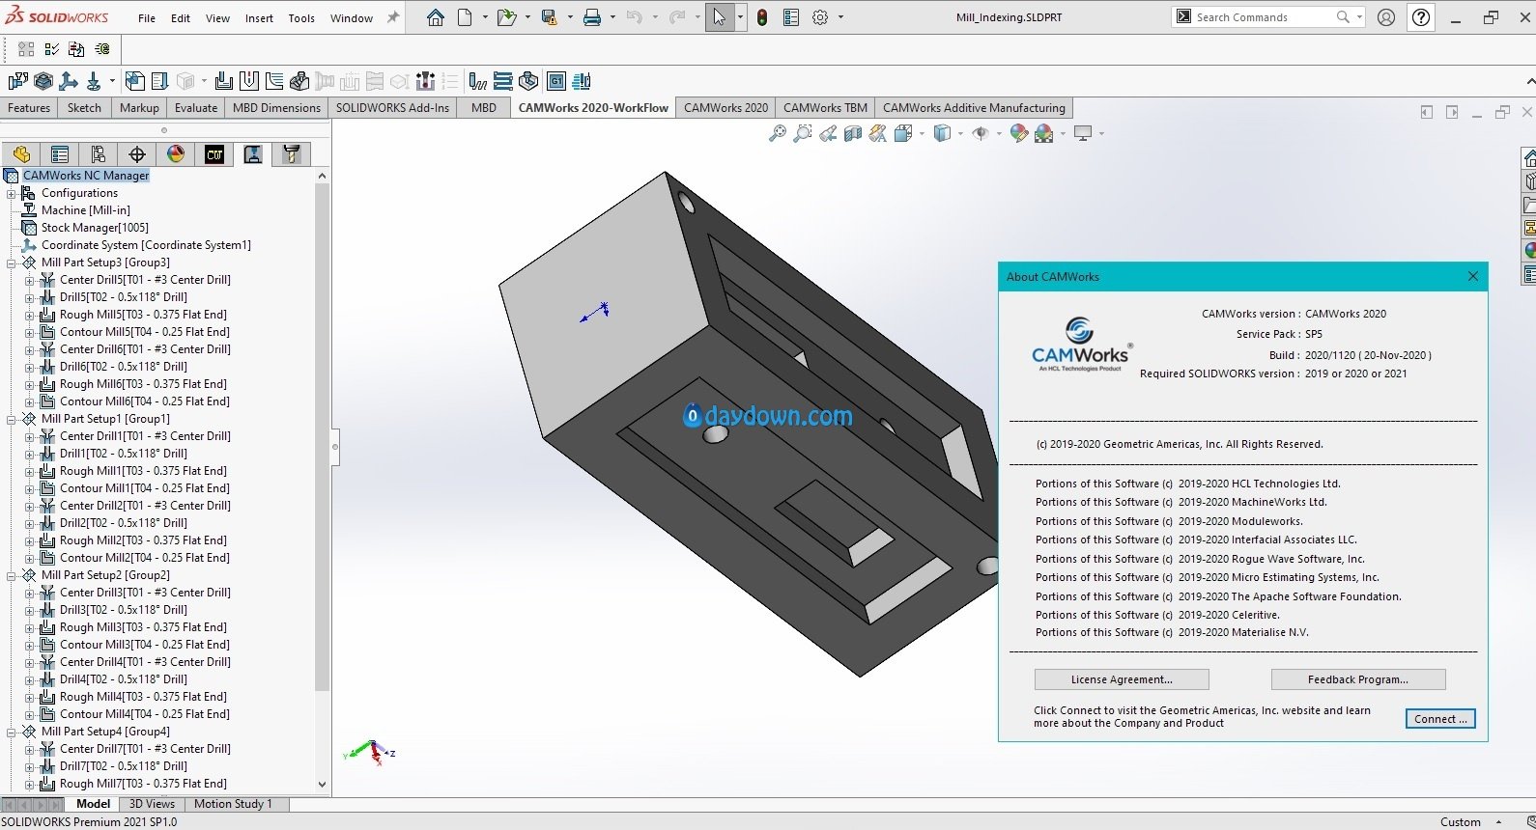Screen dimensions: 1536x830
Task: Select Stock Manager[1005] tree item
Action: click(x=95, y=228)
